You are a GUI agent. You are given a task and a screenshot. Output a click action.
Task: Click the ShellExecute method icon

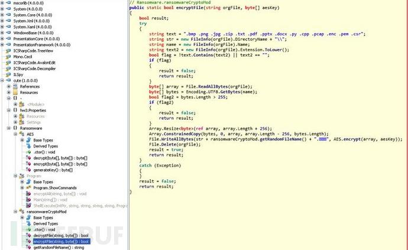coord(28,206)
